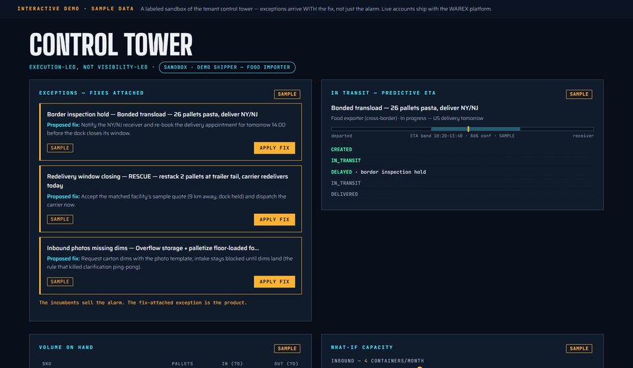Open the Border inspection hold exception title

pyautogui.click(x=152, y=114)
